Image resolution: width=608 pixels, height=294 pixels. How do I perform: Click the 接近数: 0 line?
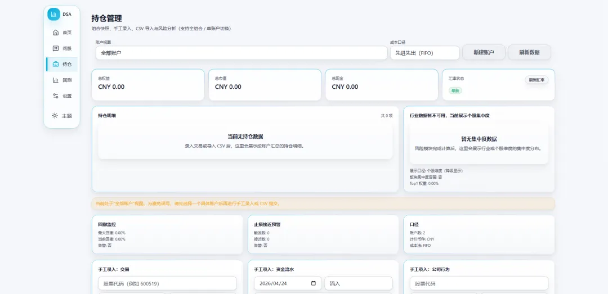click(262, 239)
